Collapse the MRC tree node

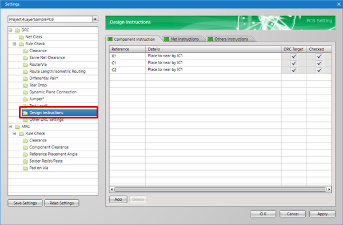10,127
